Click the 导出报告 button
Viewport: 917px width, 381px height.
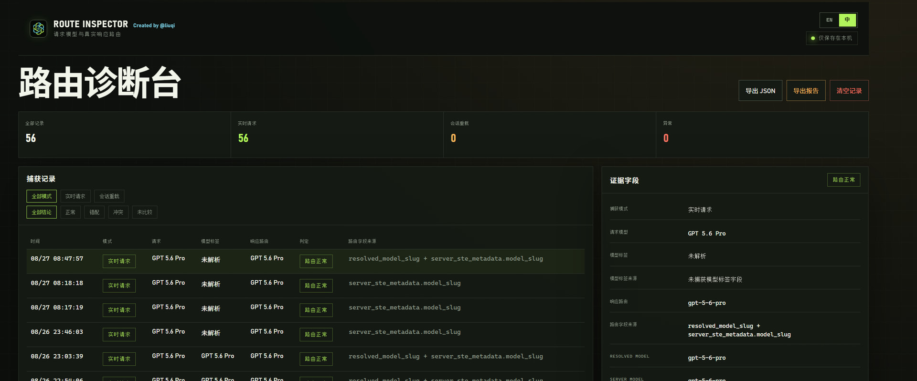click(806, 91)
